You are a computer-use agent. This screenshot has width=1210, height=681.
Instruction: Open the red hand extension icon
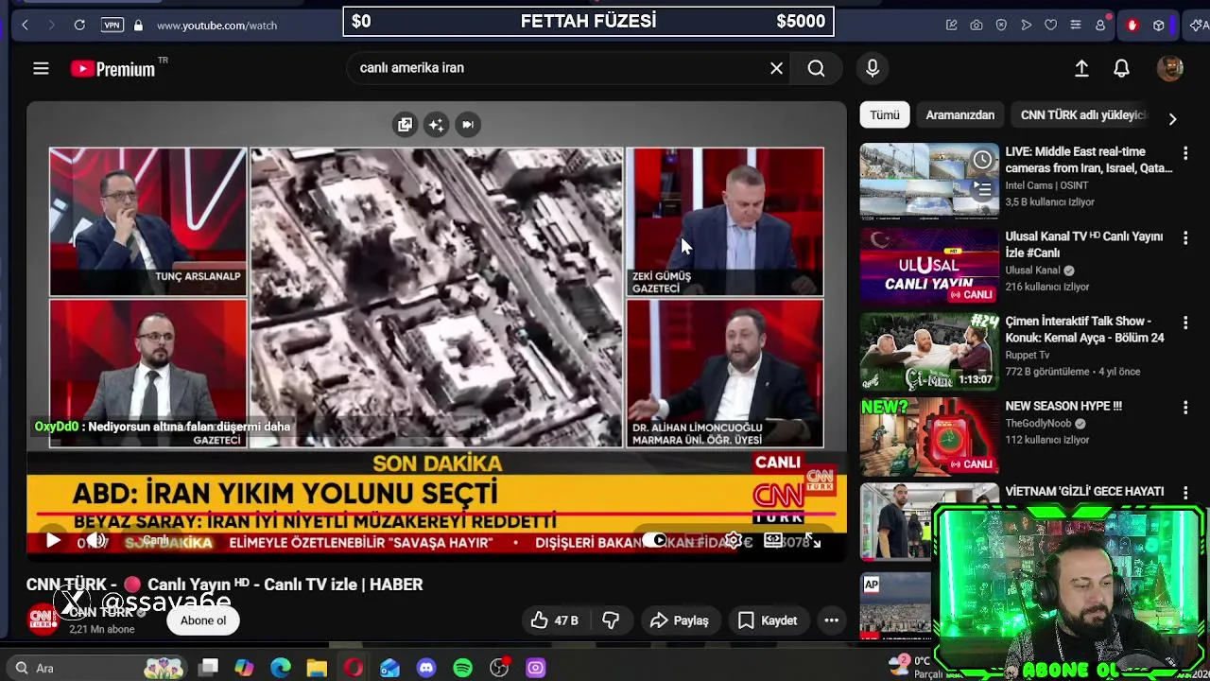tap(1132, 26)
